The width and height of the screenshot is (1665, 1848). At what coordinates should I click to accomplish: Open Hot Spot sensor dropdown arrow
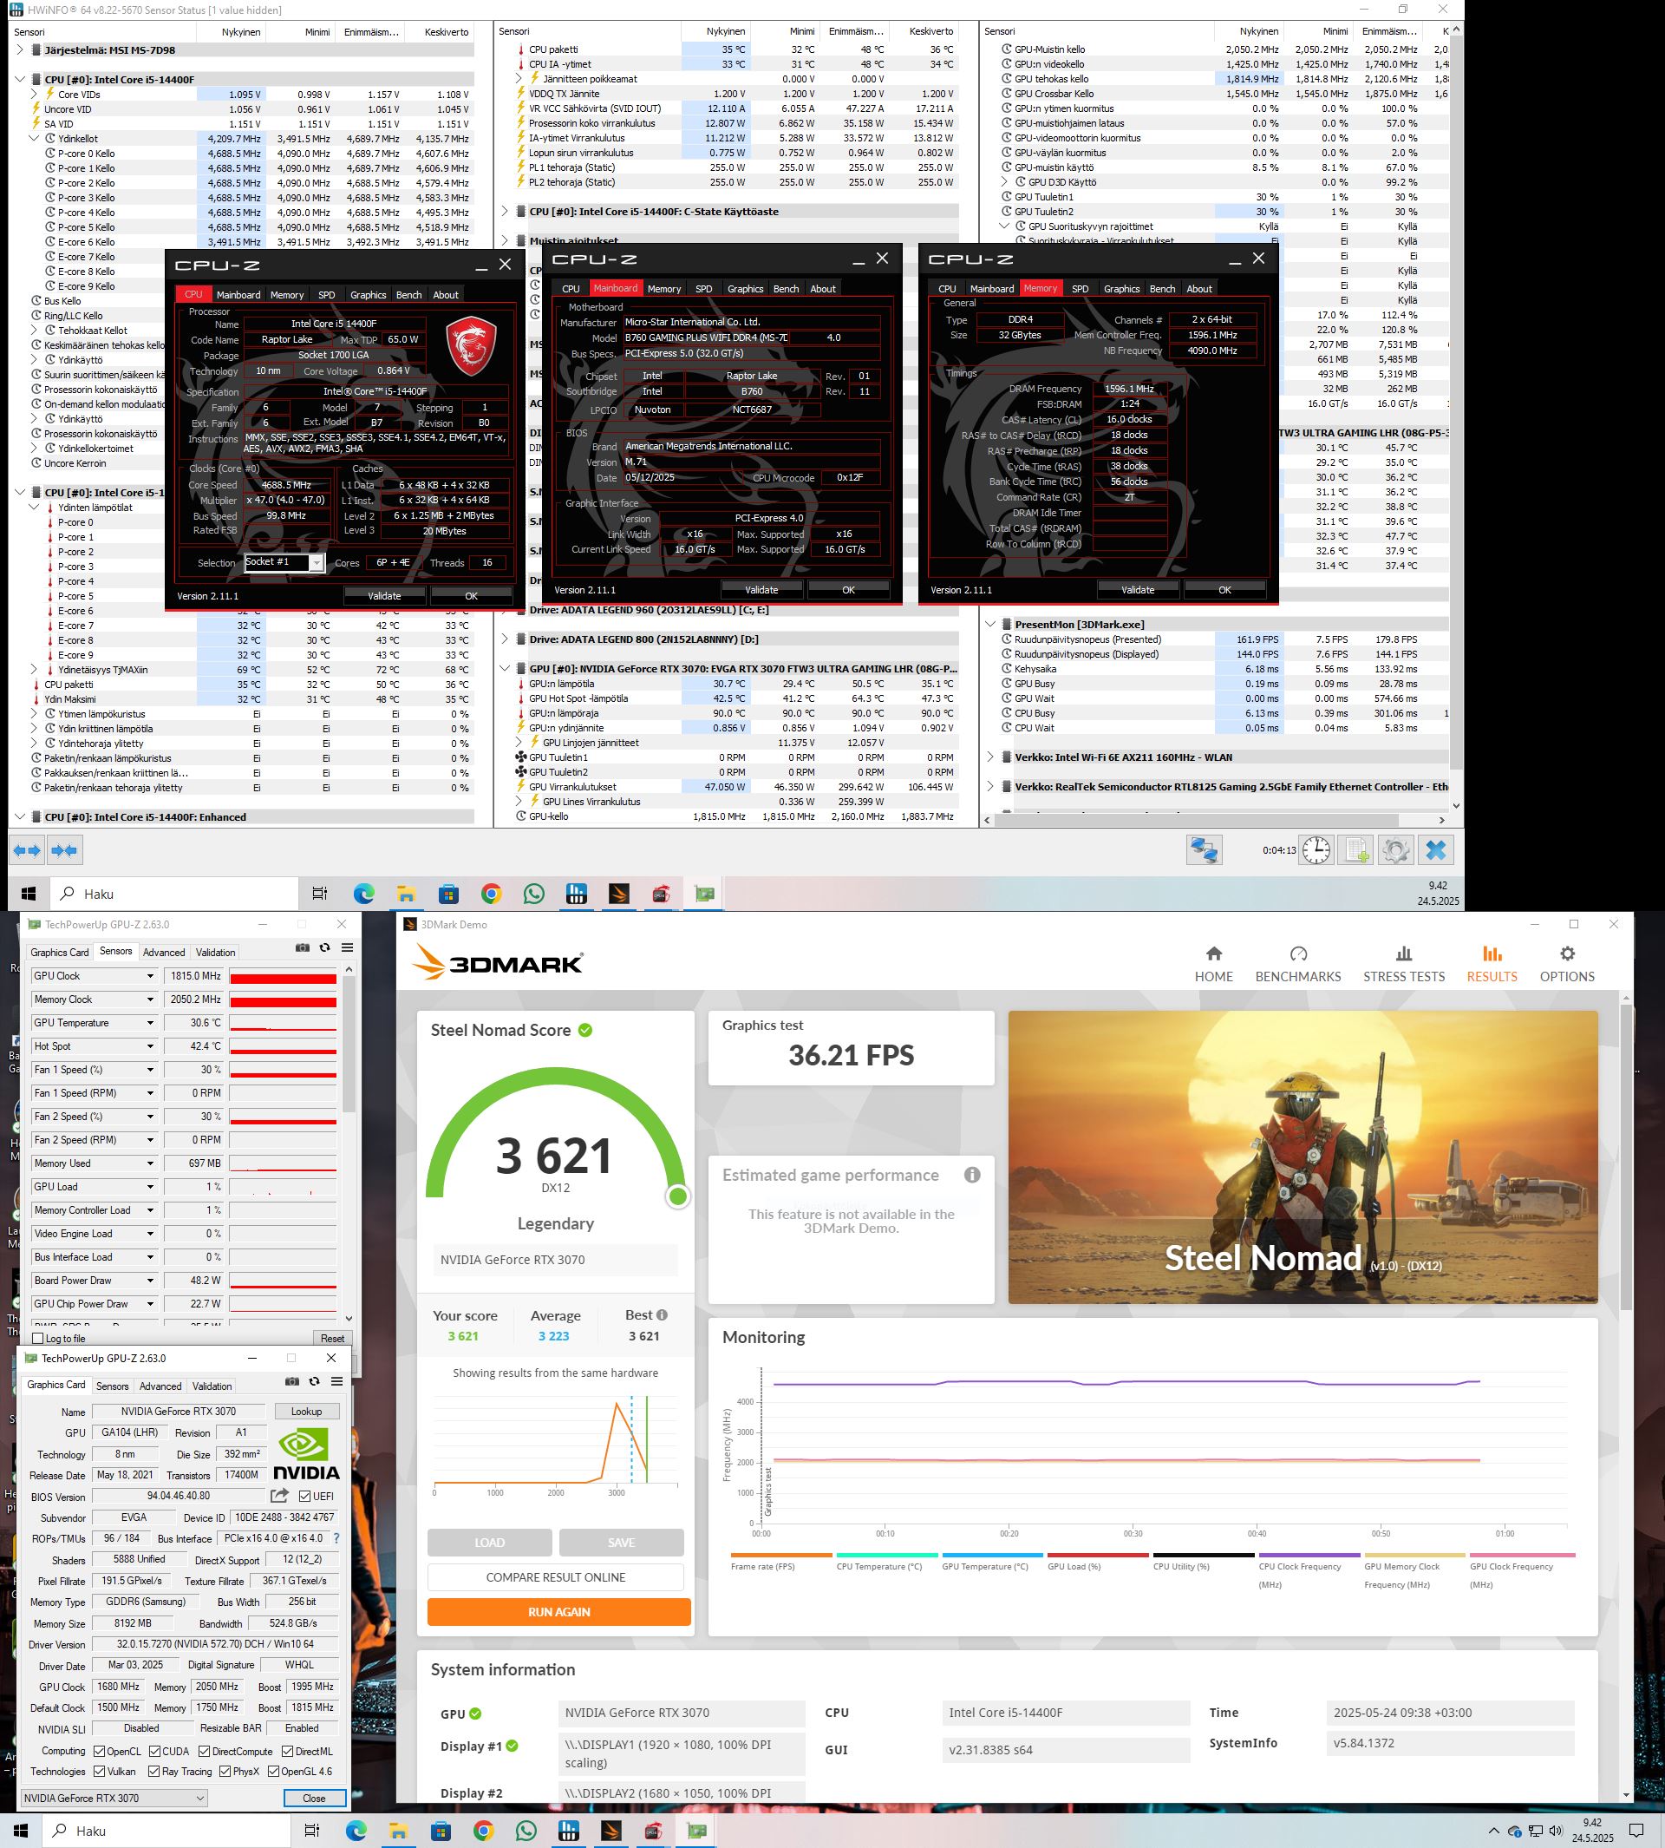(150, 1046)
